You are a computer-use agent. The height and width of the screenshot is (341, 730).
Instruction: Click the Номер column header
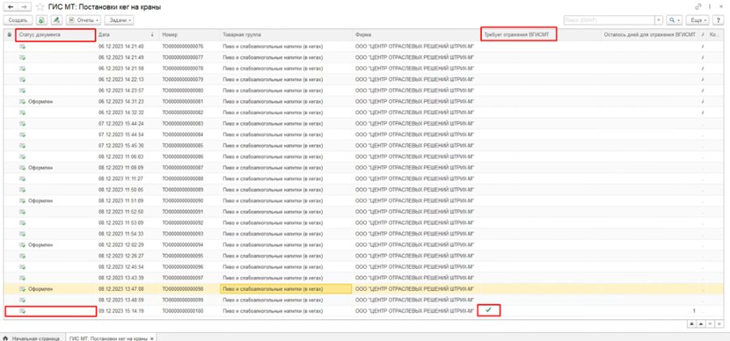189,35
